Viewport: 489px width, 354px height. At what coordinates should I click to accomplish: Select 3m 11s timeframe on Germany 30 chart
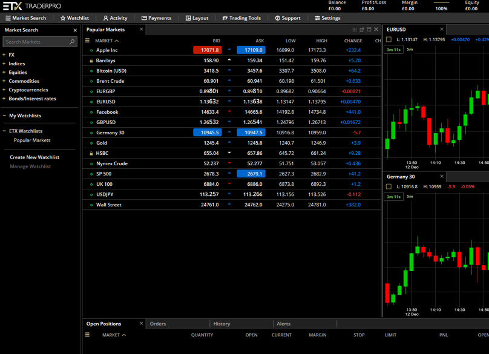coord(393,197)
